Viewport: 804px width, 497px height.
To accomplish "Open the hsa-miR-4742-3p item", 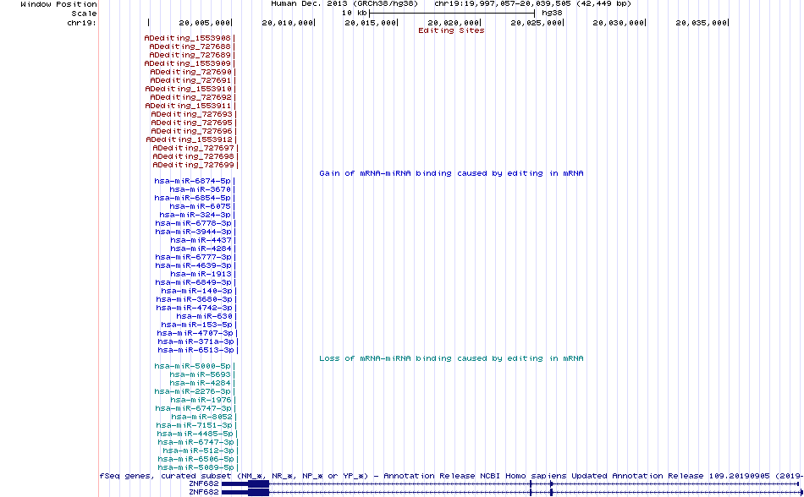I will tap(194, 308).
